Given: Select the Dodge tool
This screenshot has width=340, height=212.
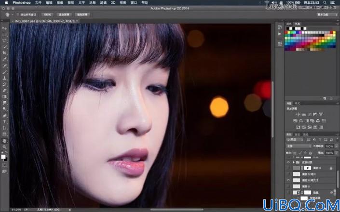Looking at the screenshot, I should [x=4, y=109].
